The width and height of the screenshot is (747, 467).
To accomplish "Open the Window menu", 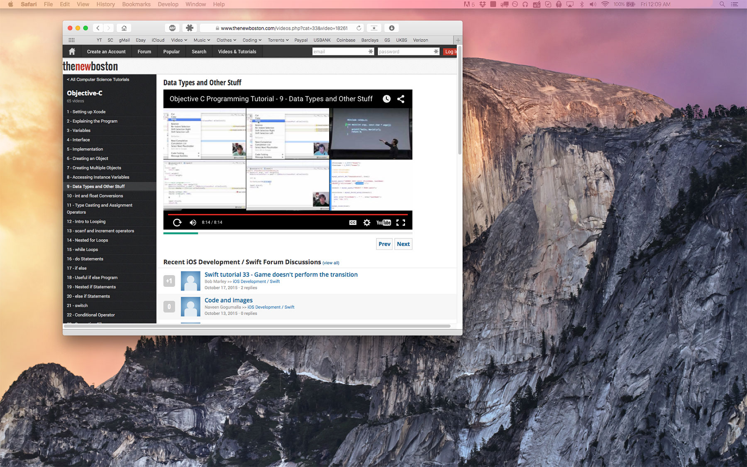I will pyautogui.click(x=195, y=4).
